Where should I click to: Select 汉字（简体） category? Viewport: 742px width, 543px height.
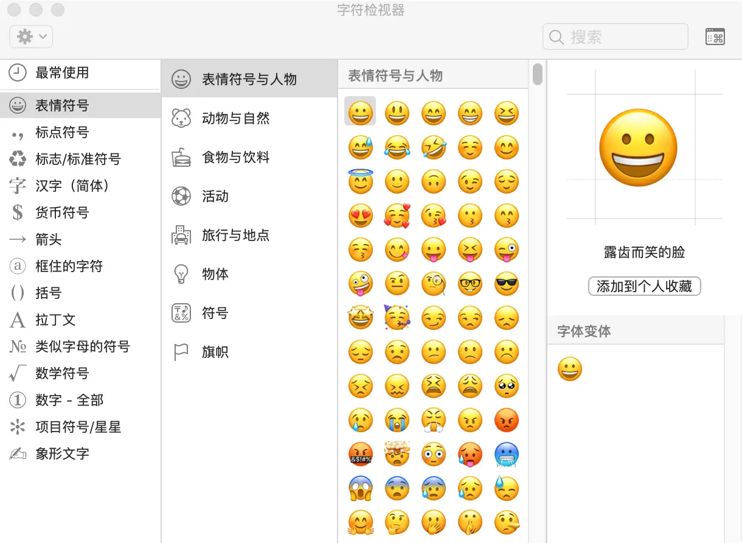point(80,186)
